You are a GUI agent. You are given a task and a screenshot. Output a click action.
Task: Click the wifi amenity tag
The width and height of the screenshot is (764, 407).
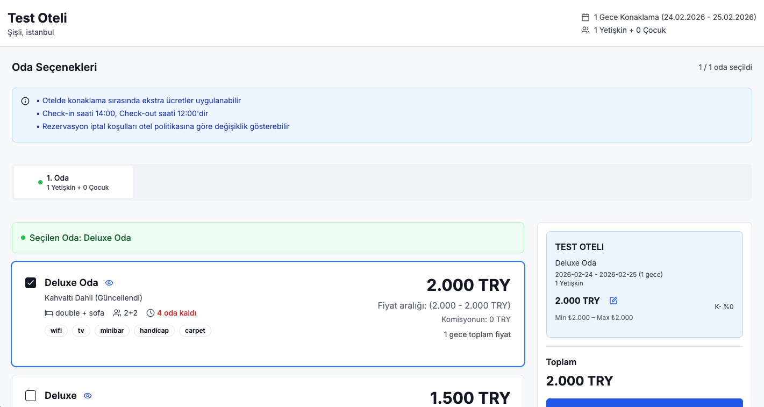coord(56,331)
